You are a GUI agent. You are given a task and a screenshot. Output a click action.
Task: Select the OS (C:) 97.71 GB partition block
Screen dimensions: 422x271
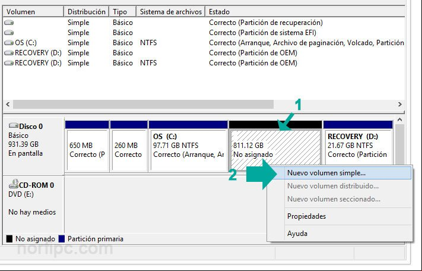click(x=188, y=146)
